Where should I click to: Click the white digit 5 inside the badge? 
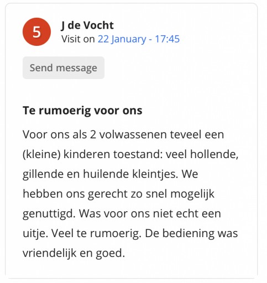36,32
